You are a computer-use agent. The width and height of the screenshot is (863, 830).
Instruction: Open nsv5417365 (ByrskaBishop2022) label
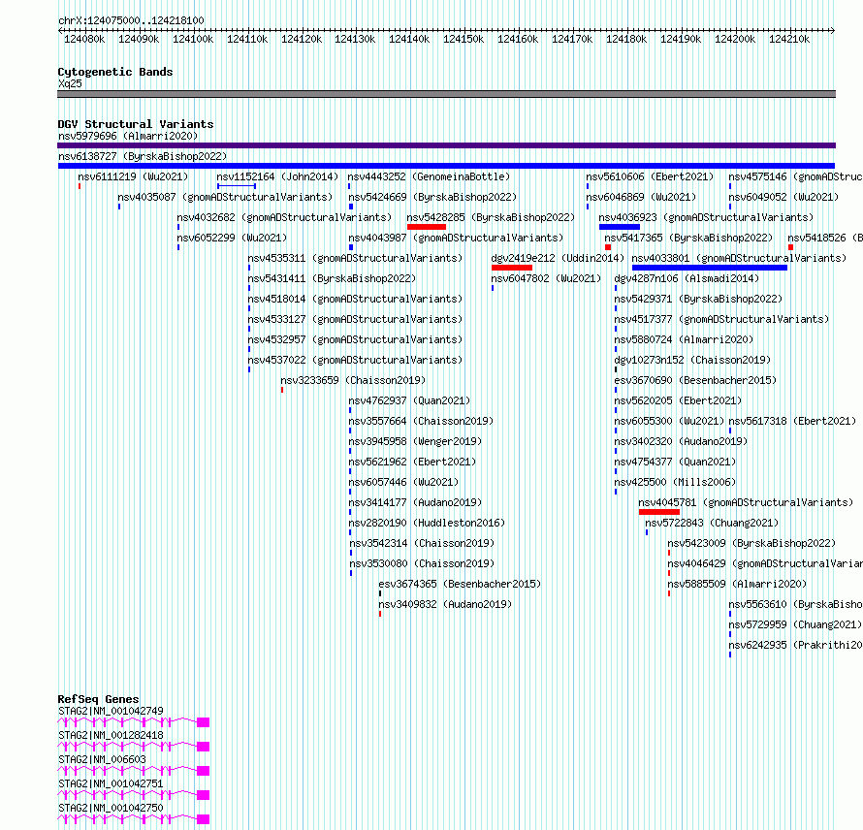pos(688,238)
